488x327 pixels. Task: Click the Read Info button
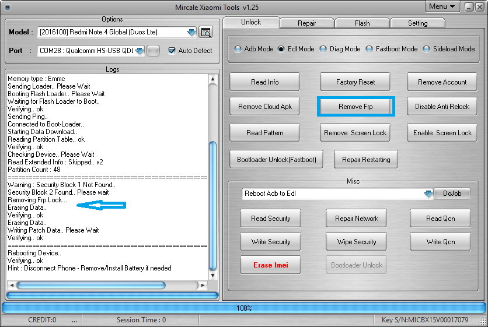tap(265, 82)
